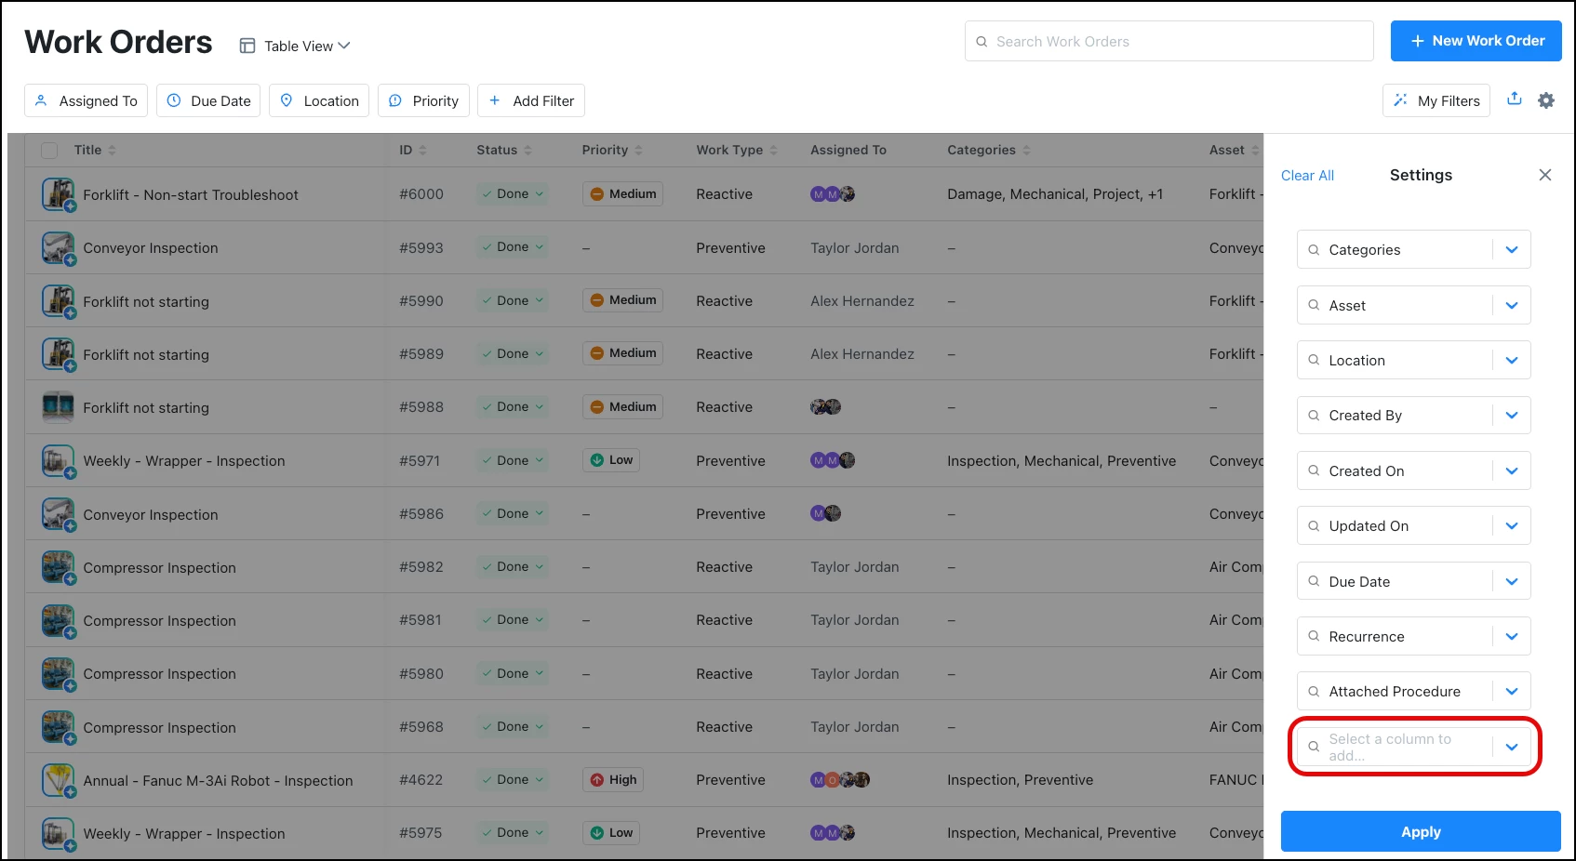Expand the Due Date column dropdown in Settings

[x=1512, y=581]
